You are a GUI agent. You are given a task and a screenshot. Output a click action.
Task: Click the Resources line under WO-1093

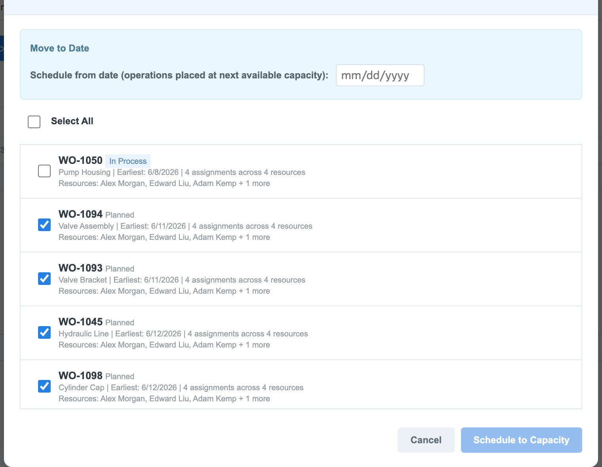164,291
